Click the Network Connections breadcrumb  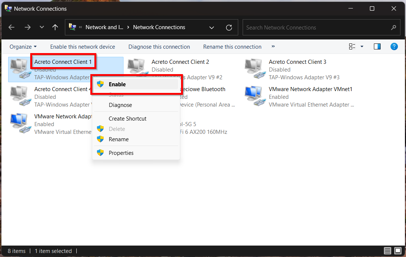pos(159,27)
